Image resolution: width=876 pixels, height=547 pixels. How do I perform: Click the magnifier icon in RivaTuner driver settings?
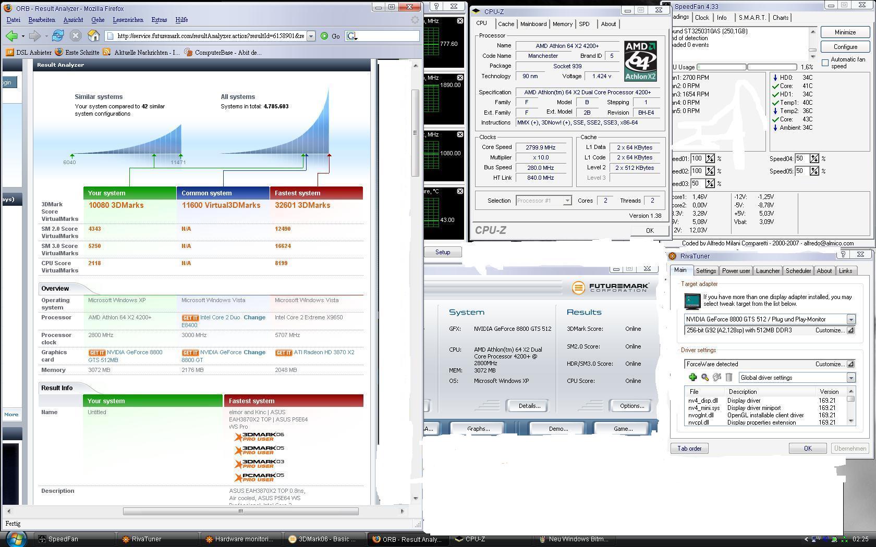coord(705,378)
